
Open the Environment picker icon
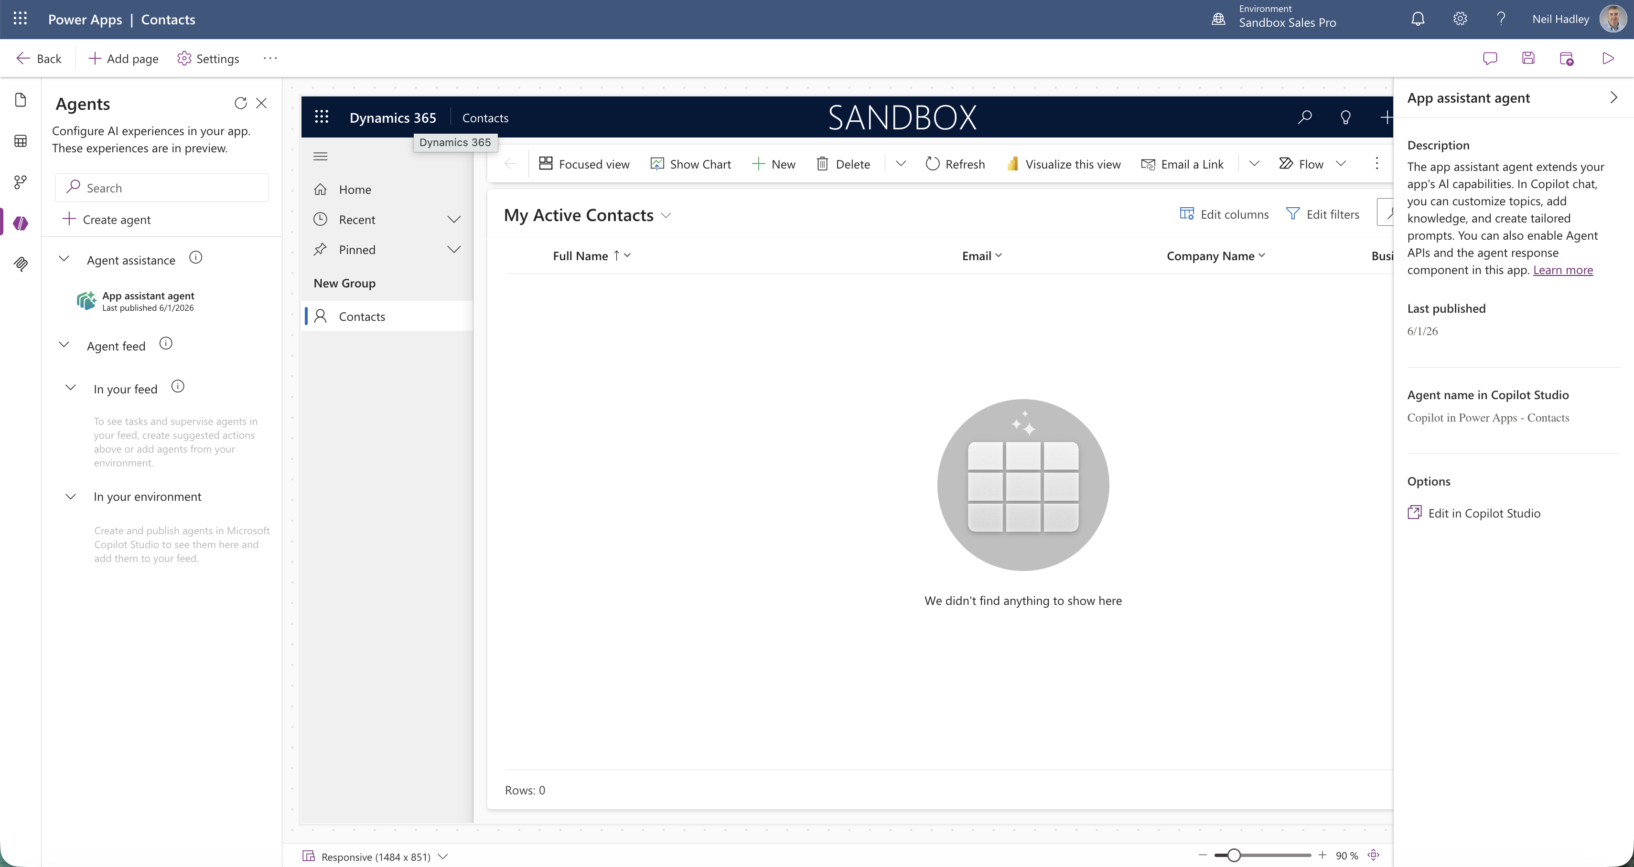tap(1218, 19)
